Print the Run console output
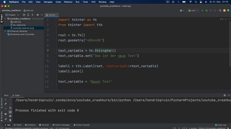The image size is (231, 129). pos(10,116)
